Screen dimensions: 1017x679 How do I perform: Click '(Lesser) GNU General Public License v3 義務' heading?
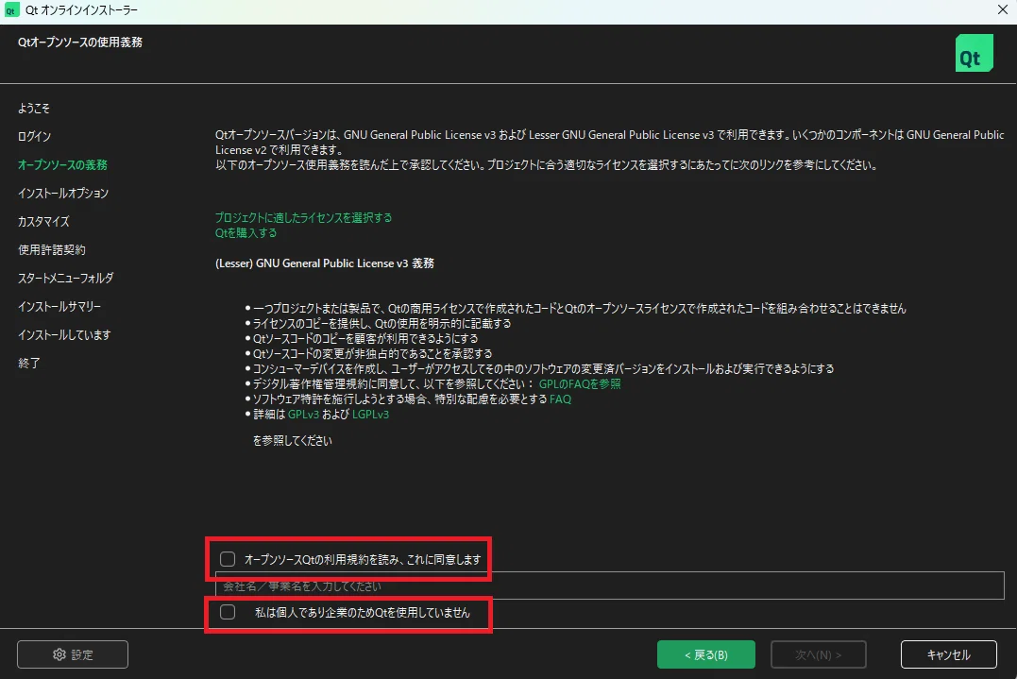325,263
